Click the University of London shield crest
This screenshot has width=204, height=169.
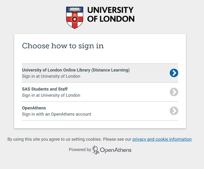pyautogui.click(x=75, y=17)
